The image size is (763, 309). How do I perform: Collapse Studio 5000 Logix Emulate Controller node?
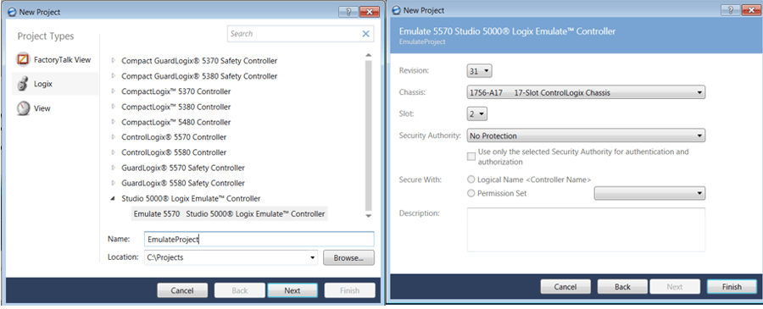click(114, 198)
